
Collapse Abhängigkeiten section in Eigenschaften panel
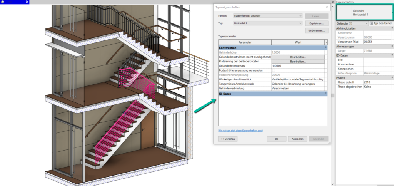pos(392,28)
